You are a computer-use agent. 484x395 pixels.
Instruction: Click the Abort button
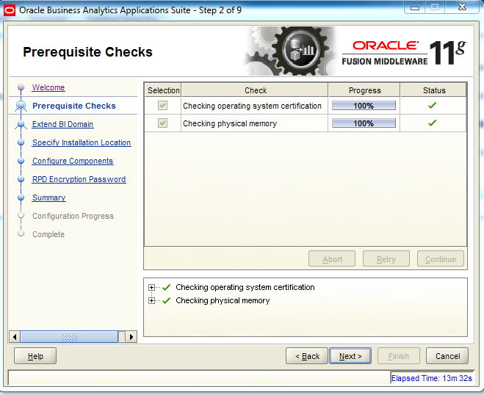[x=332, y=258]
